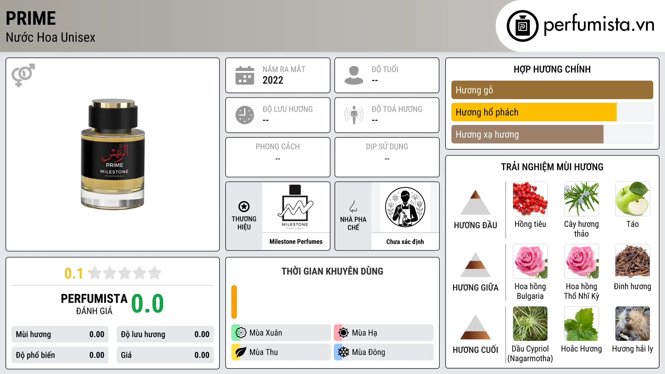Select the HƯƠNG CUỐI pyramid icon
Image resolution: width=665 pixels, height=374 pixels.
tap(475, 327)
